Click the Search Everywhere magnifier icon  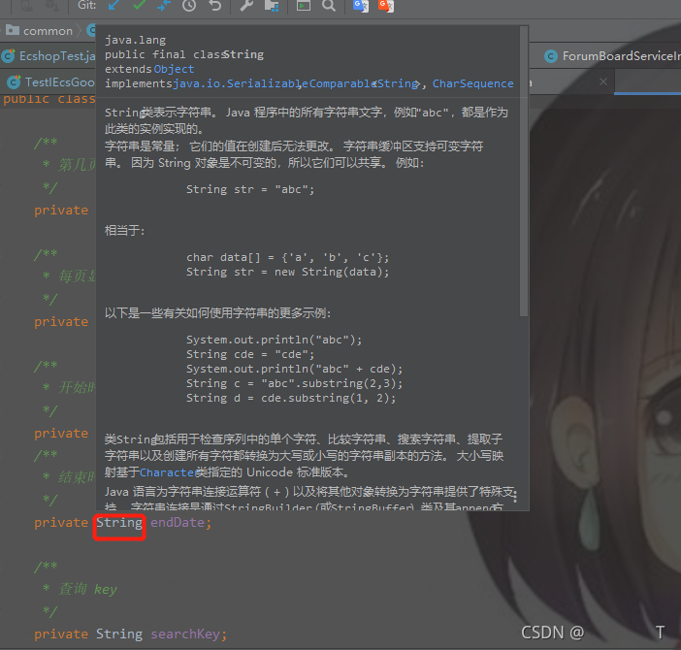point(329,5)
